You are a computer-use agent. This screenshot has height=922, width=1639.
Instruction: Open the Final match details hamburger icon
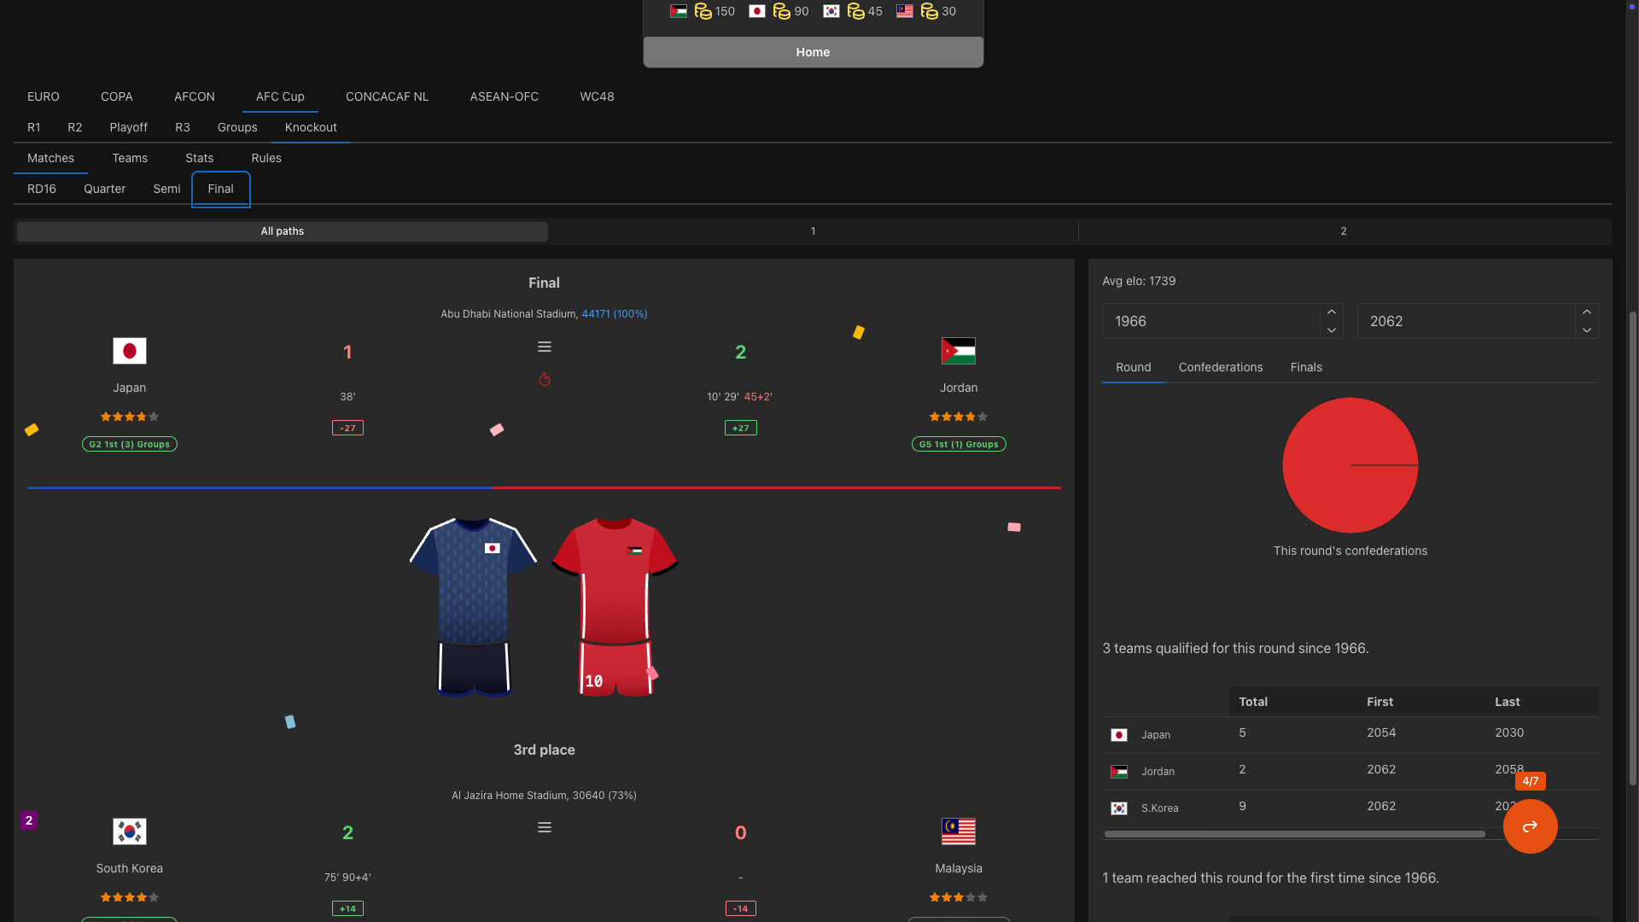click(545, 347)
